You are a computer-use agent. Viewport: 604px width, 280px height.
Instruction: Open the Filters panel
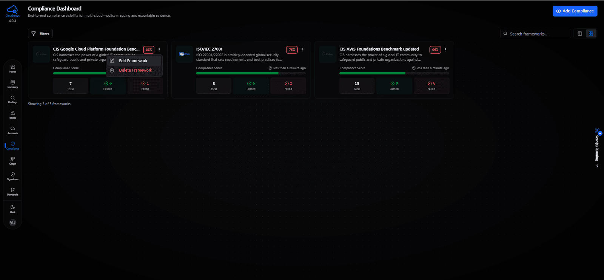(x=40, y=34)
